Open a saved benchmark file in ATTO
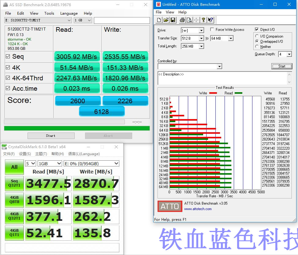This screenshot has width=298, height=255. [x=166, y=20]
